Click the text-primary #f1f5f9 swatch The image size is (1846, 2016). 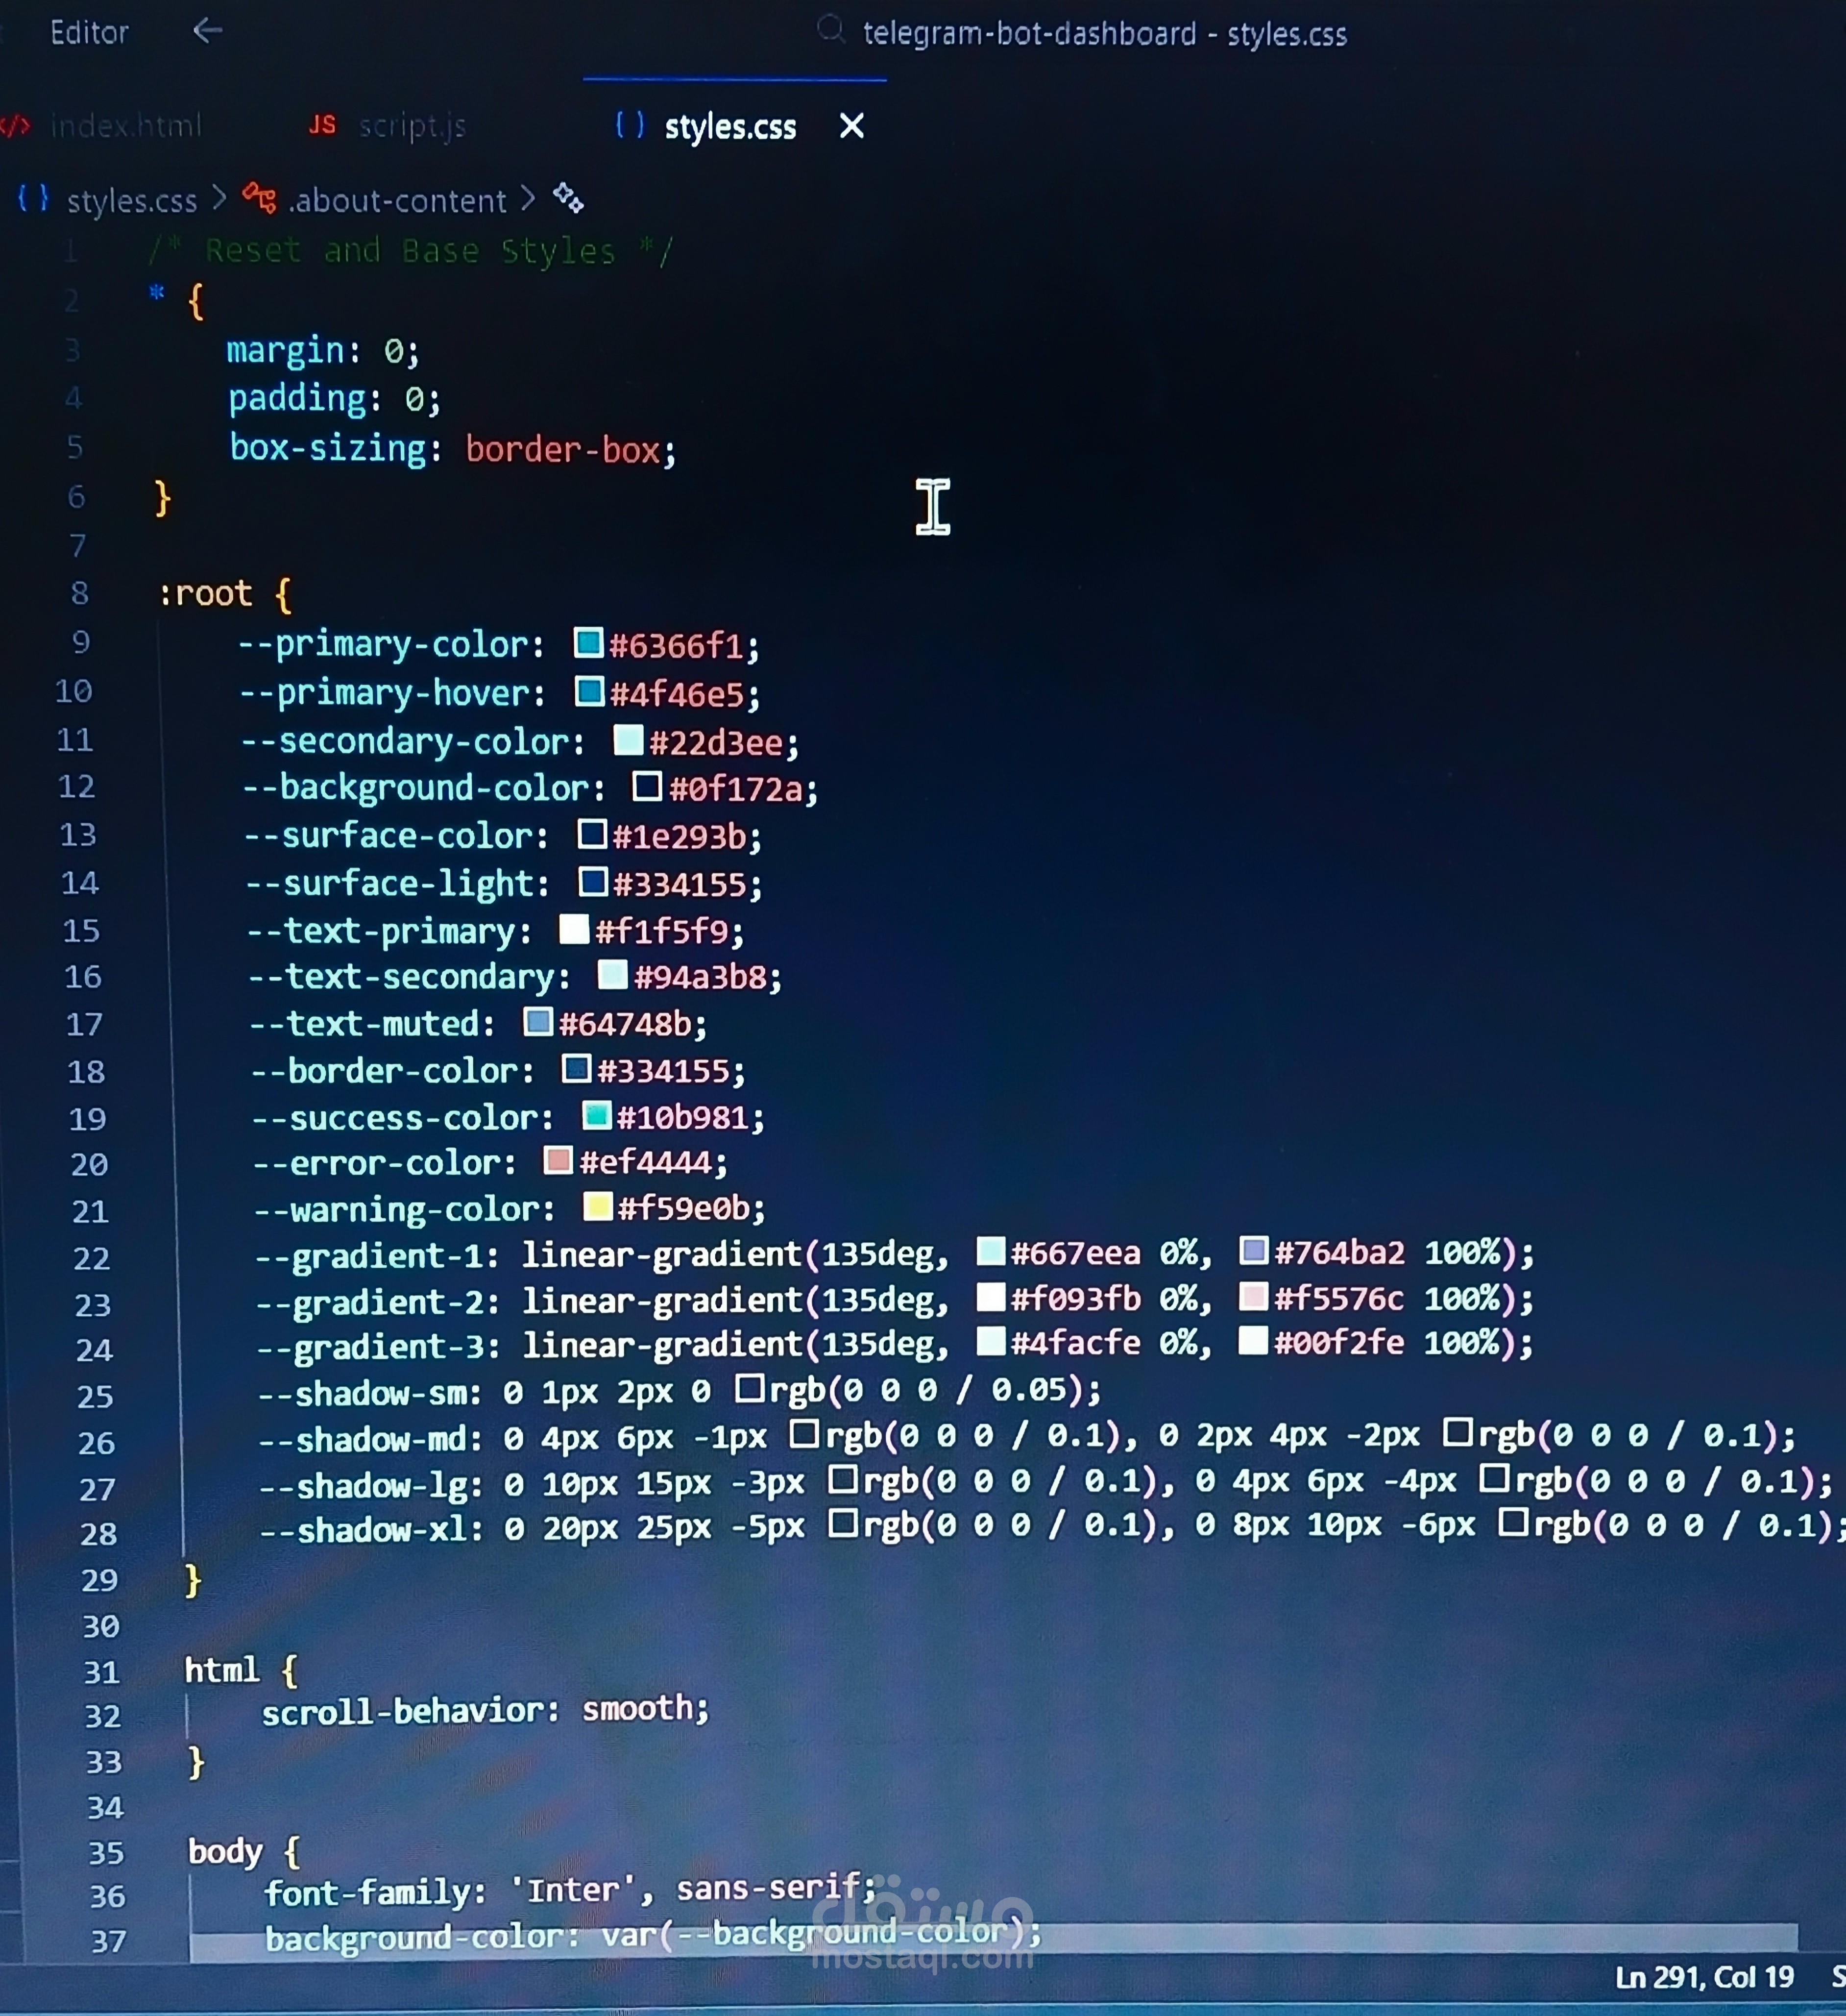(x=574, y=929)
